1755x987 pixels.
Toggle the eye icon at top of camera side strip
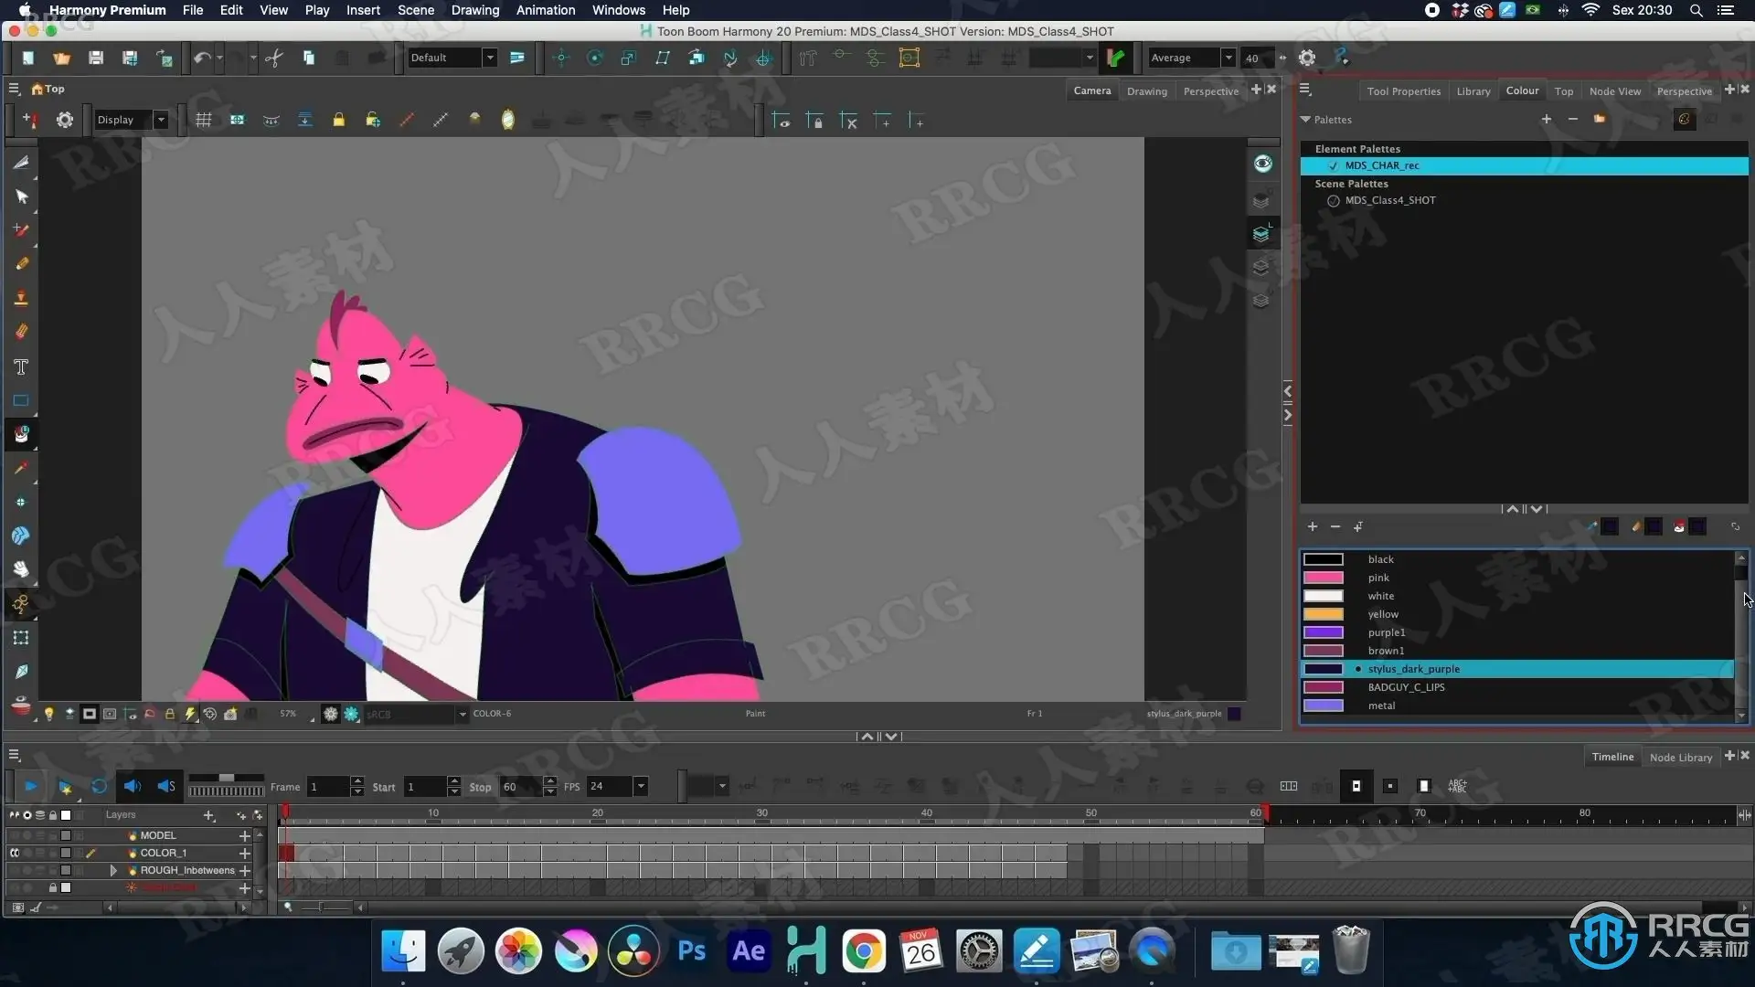pyautogui.click(x=1262, y=164)
